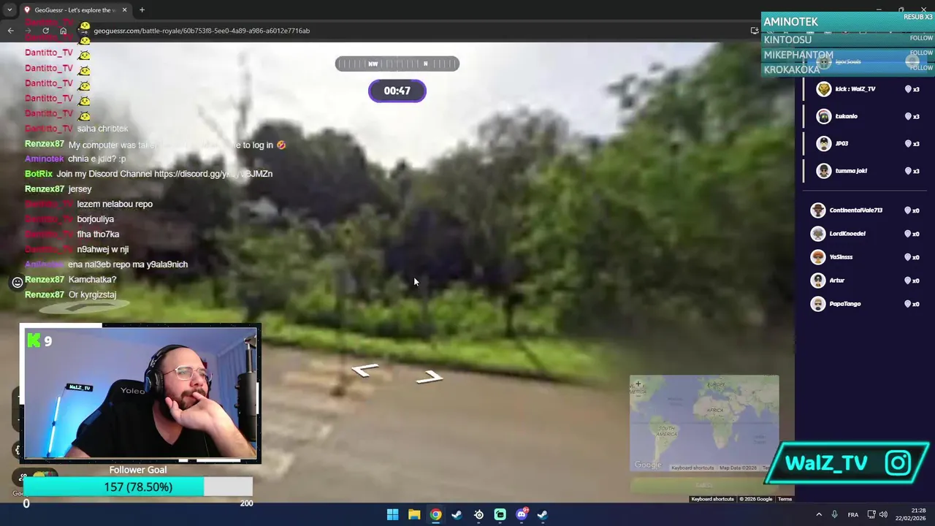Click the WalZ_TV Instagram icon
This screenshot has width=935, height=526.
click(x=898, y=462)
